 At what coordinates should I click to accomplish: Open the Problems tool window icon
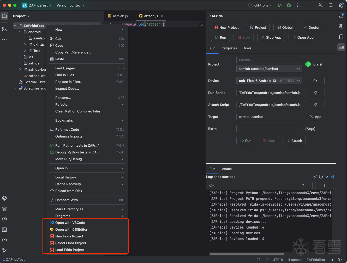(4, 240)
